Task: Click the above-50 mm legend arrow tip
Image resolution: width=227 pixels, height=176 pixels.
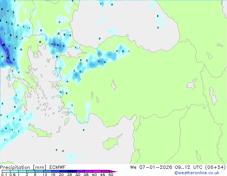Action: pos(113,171)
